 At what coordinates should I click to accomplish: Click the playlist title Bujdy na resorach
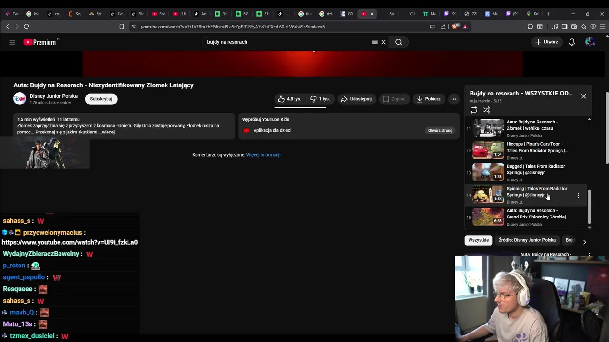521,93
